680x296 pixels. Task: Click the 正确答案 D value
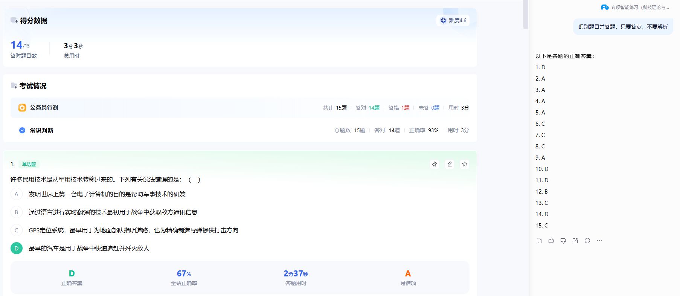(72, 273)
